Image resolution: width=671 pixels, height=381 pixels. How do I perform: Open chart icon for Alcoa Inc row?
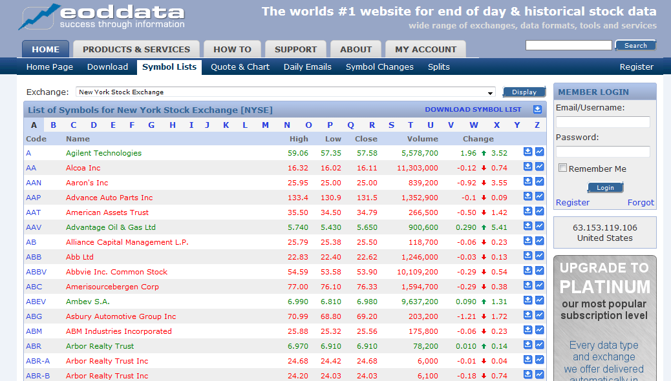[540, 167]
